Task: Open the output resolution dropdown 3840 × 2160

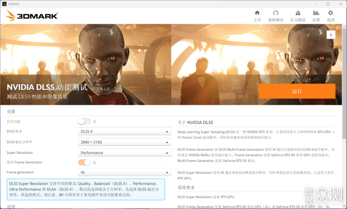Action: click(x=124, y=142)
